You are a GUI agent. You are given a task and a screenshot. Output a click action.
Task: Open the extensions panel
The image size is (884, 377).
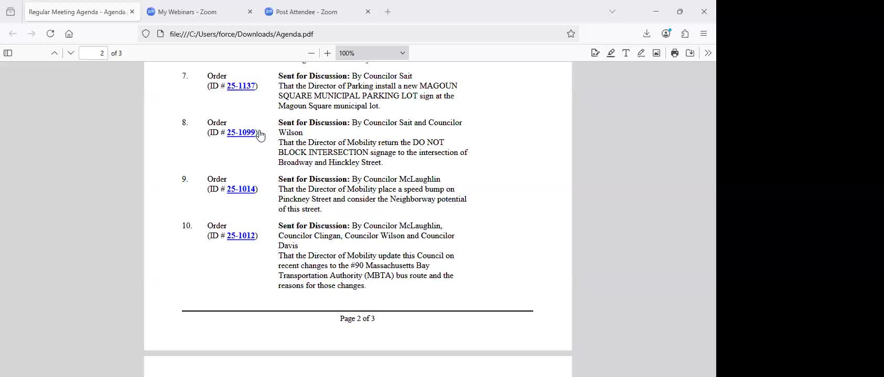tap(685, 34)
